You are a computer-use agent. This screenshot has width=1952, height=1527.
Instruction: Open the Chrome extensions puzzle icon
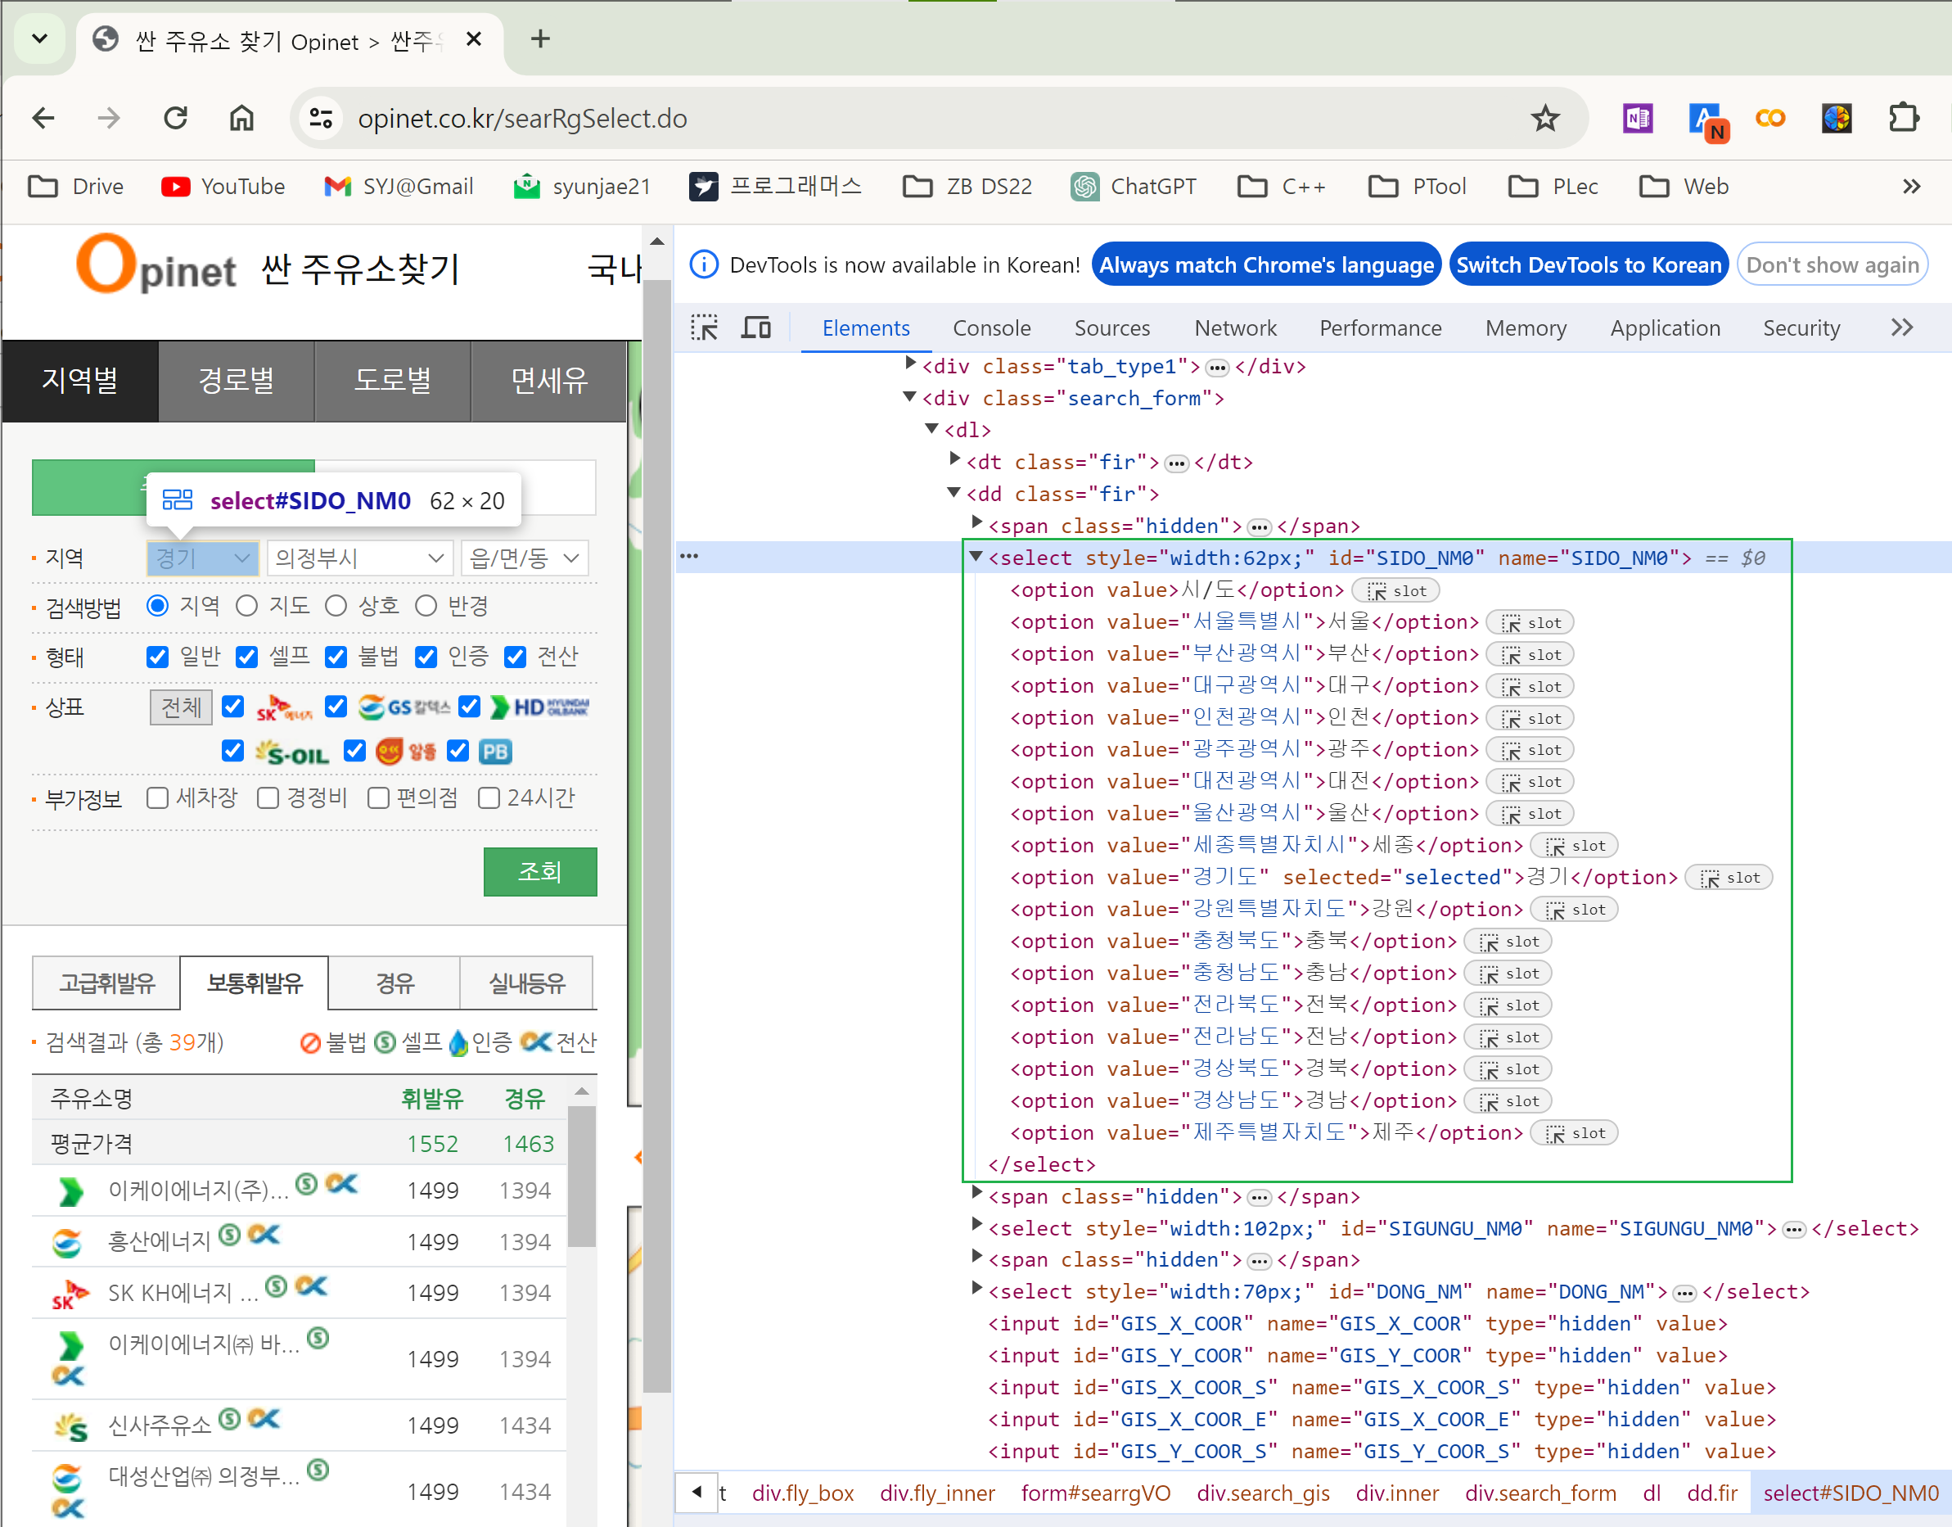coord(1903,118)
